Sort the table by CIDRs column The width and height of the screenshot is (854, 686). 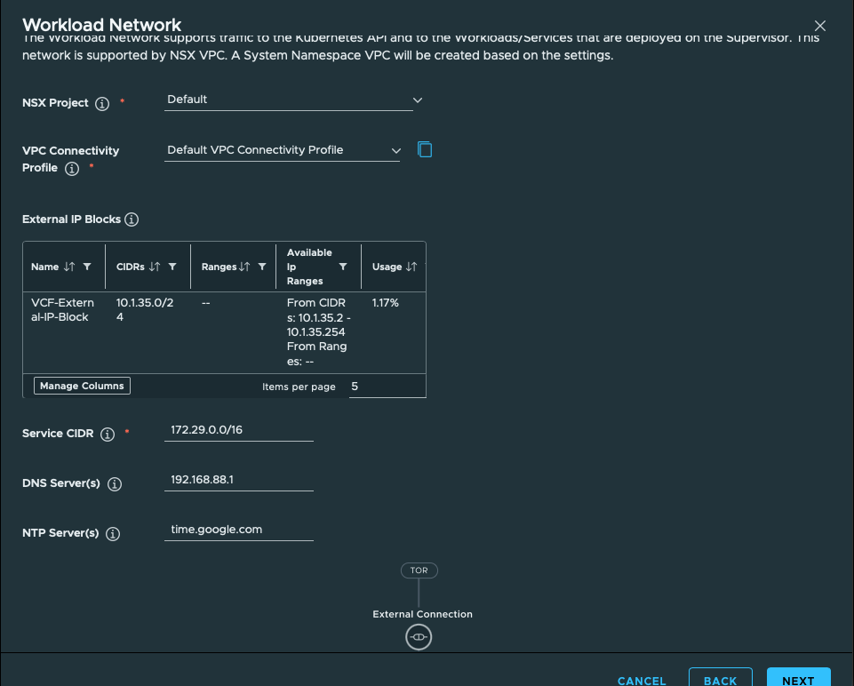click(x=155, y=267)
